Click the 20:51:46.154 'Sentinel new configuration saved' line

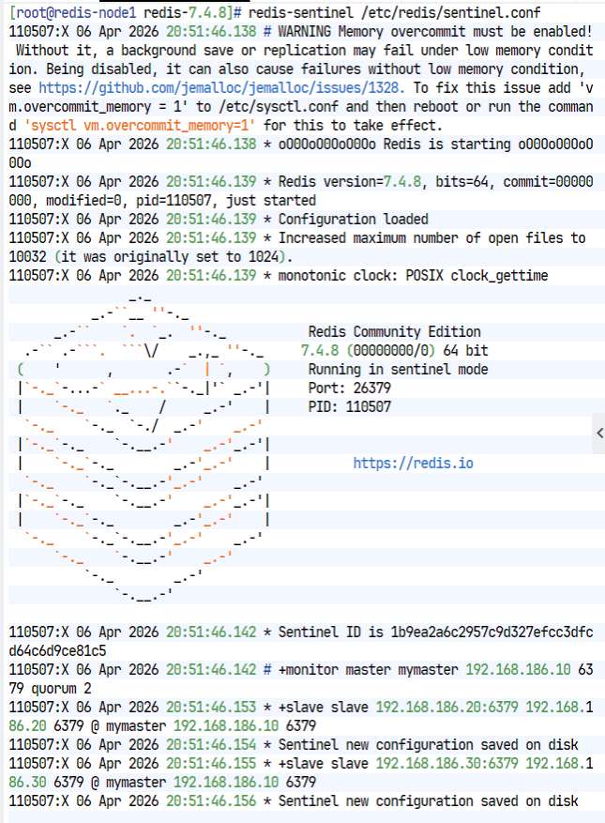tap(294, 745)
